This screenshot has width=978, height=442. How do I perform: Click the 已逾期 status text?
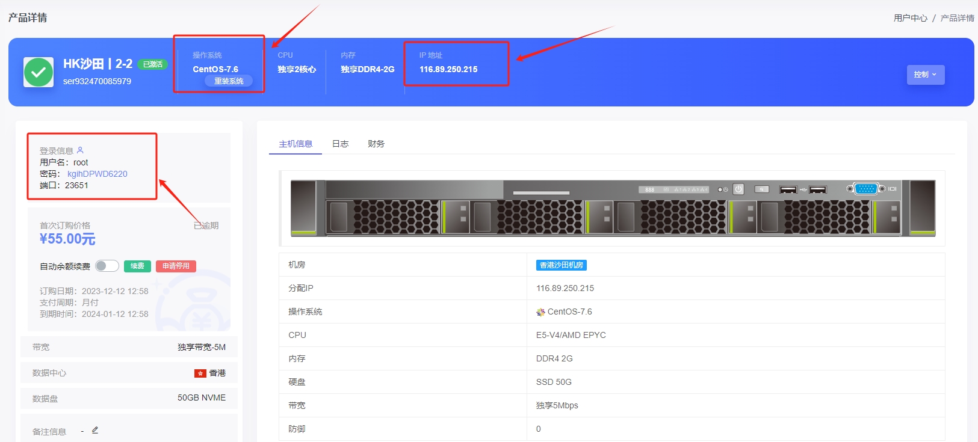pyautogui.click(x=206, y=226)
